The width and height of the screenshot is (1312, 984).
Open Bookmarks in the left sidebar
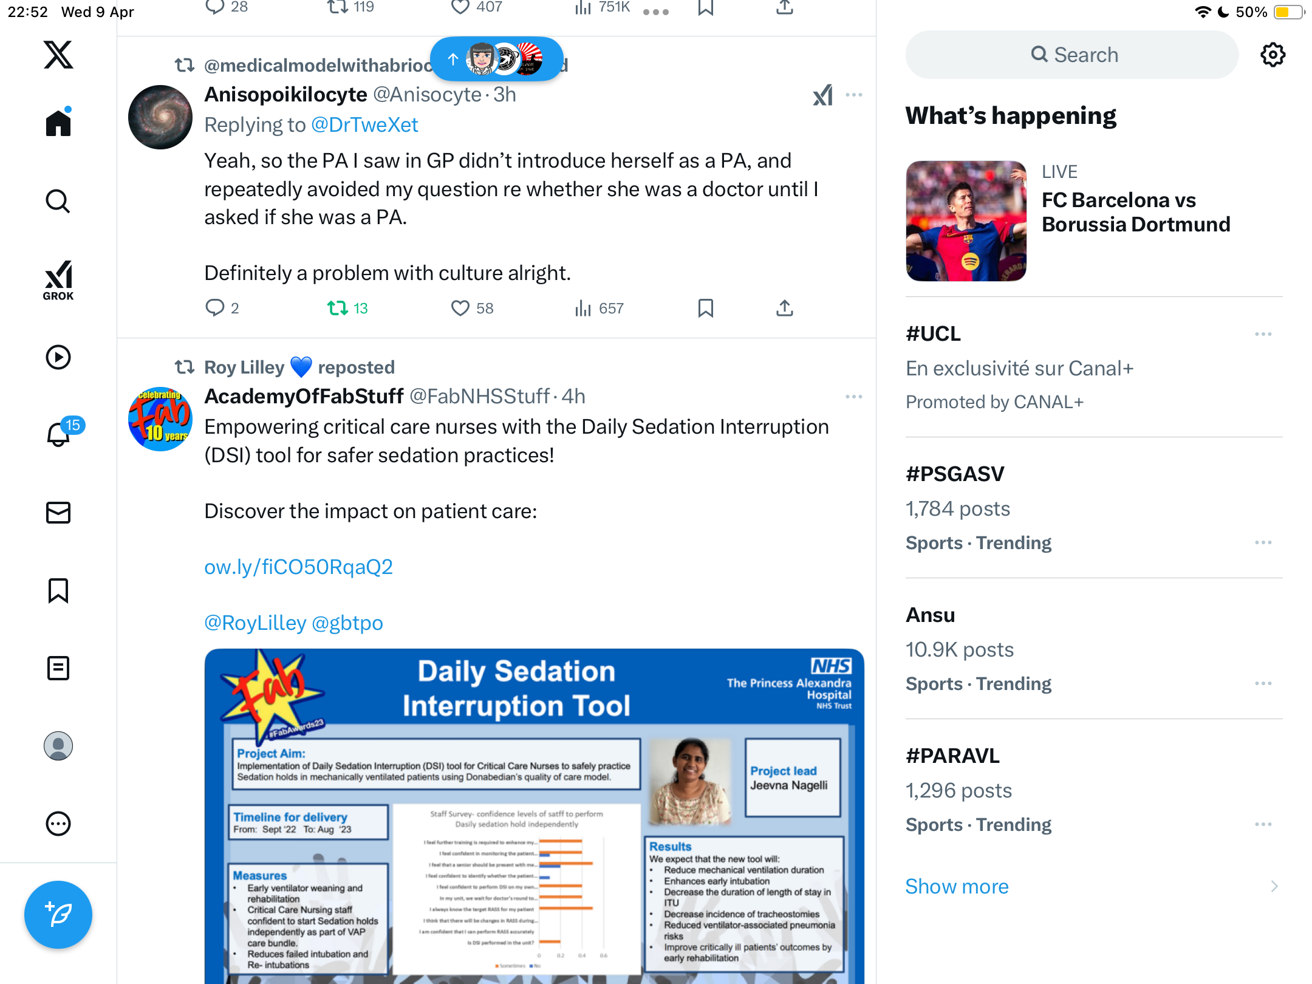tap(58, 590)
